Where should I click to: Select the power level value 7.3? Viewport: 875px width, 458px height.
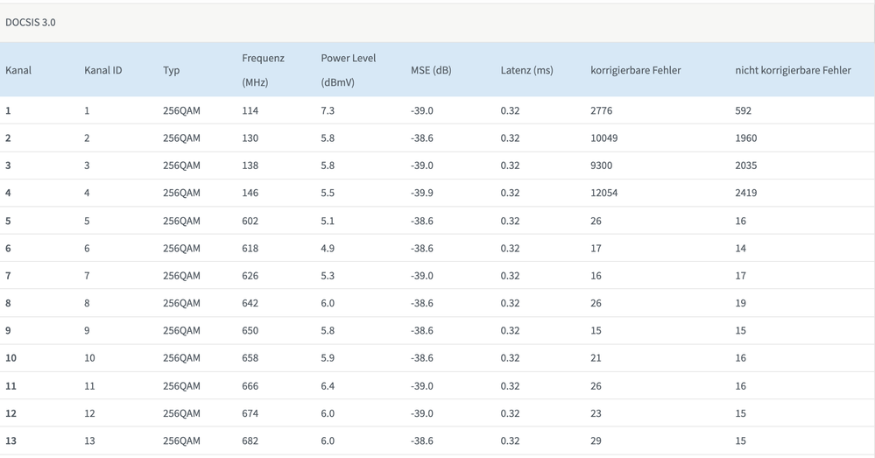(x=328, y=110)
